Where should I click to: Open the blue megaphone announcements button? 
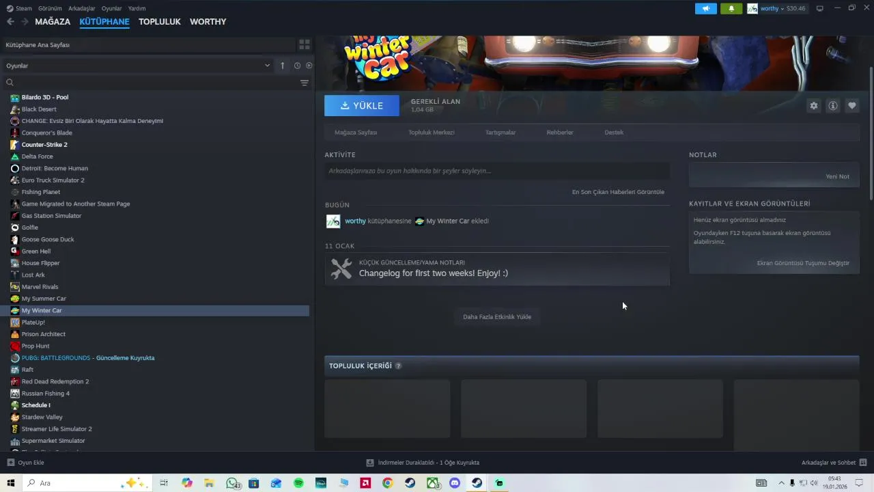[706, 8]
